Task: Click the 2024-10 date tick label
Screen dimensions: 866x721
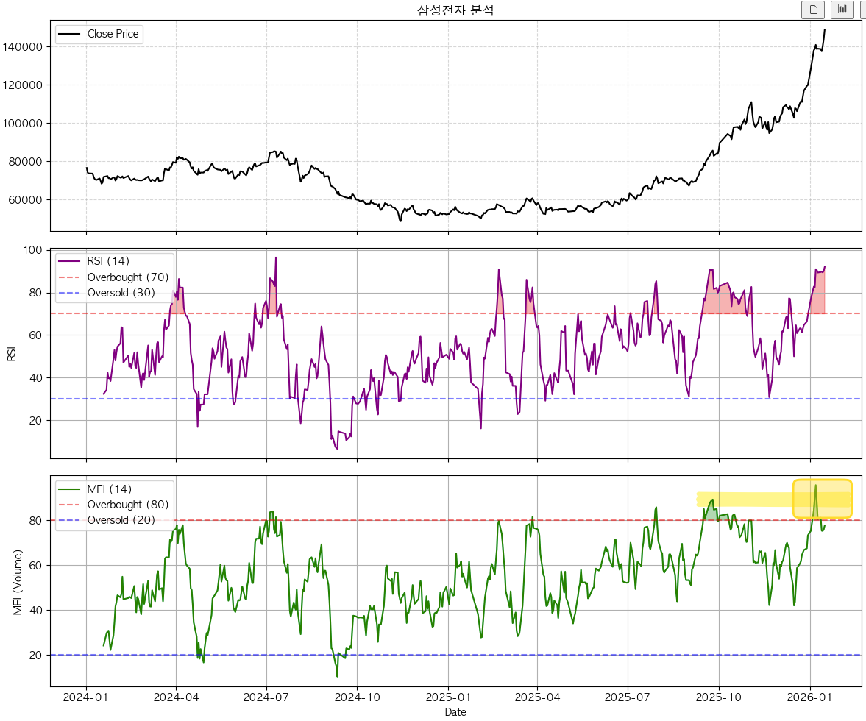Action: pos(358,697)
